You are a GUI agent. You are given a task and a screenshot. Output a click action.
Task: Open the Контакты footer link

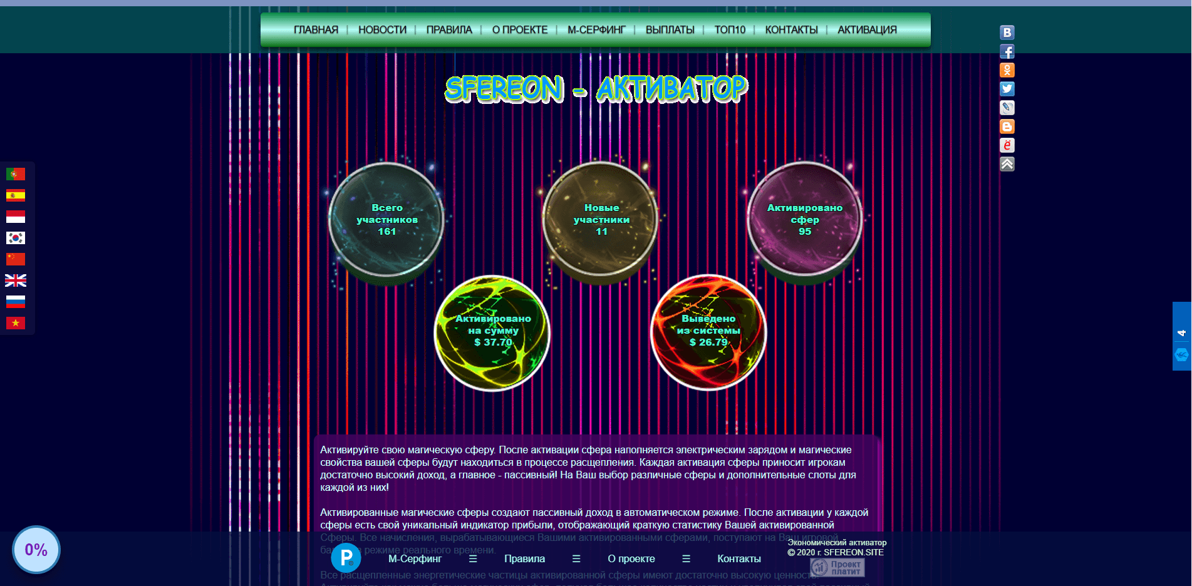click(739, 558)
